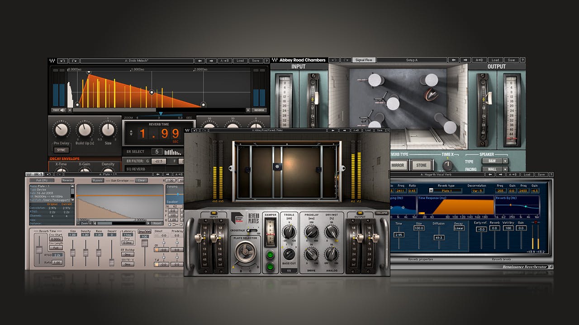Image resolution: width=579 pixels, height=325 pixels.
Task: Switch to the Signal Flow tab
Action: pyautogui.click(x=363, y=60)
